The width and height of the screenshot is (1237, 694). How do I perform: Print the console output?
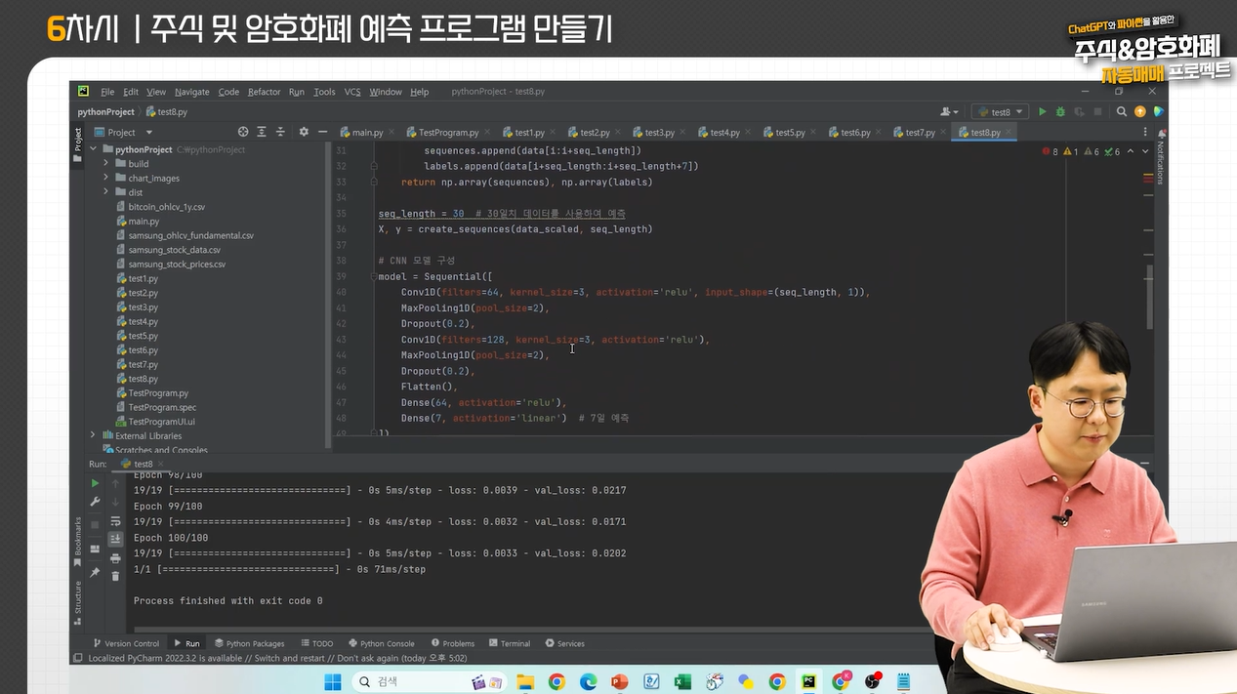[x=115, y=558]
